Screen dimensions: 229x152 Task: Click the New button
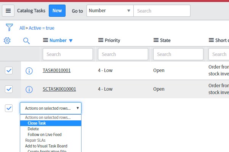[57, 11]
